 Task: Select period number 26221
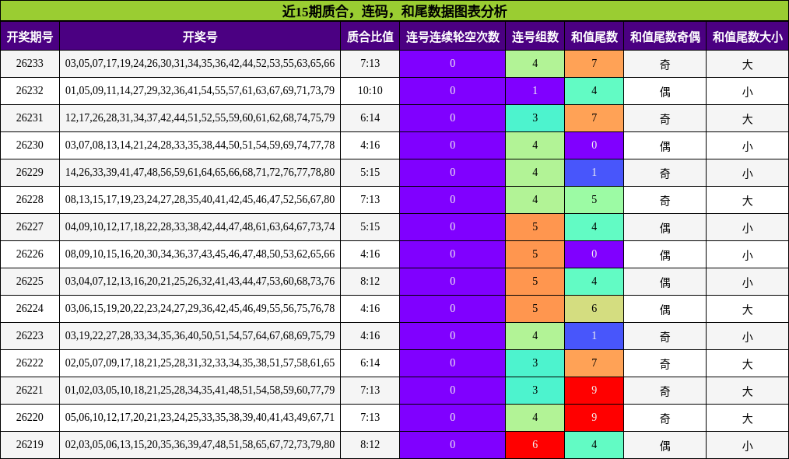30,390
